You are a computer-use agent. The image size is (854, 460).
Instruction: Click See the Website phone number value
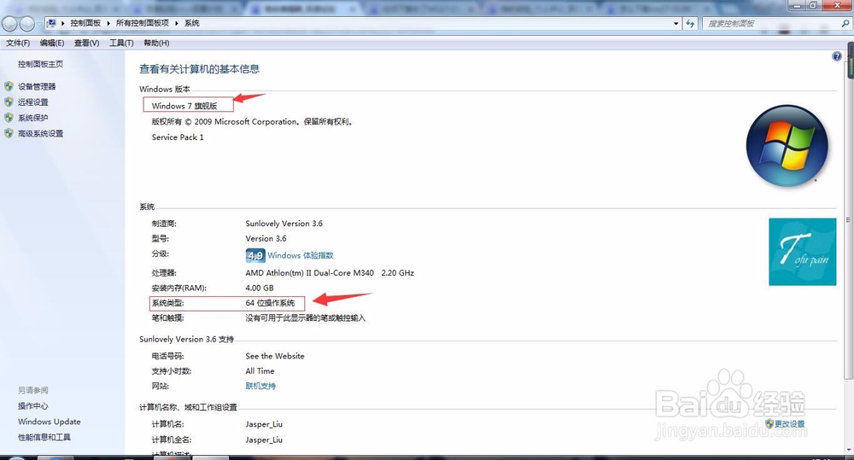(x=275, y=356)
